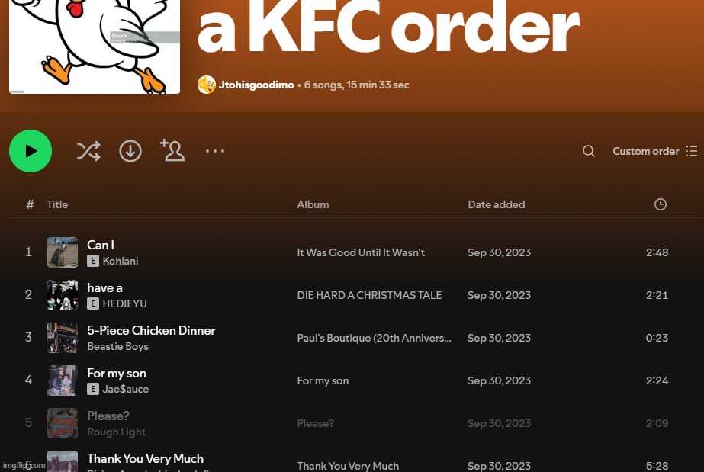This screenshot has height=472, width=704.
Task: Click the list view icon beside Custom order
Action: tap(692, 151)
